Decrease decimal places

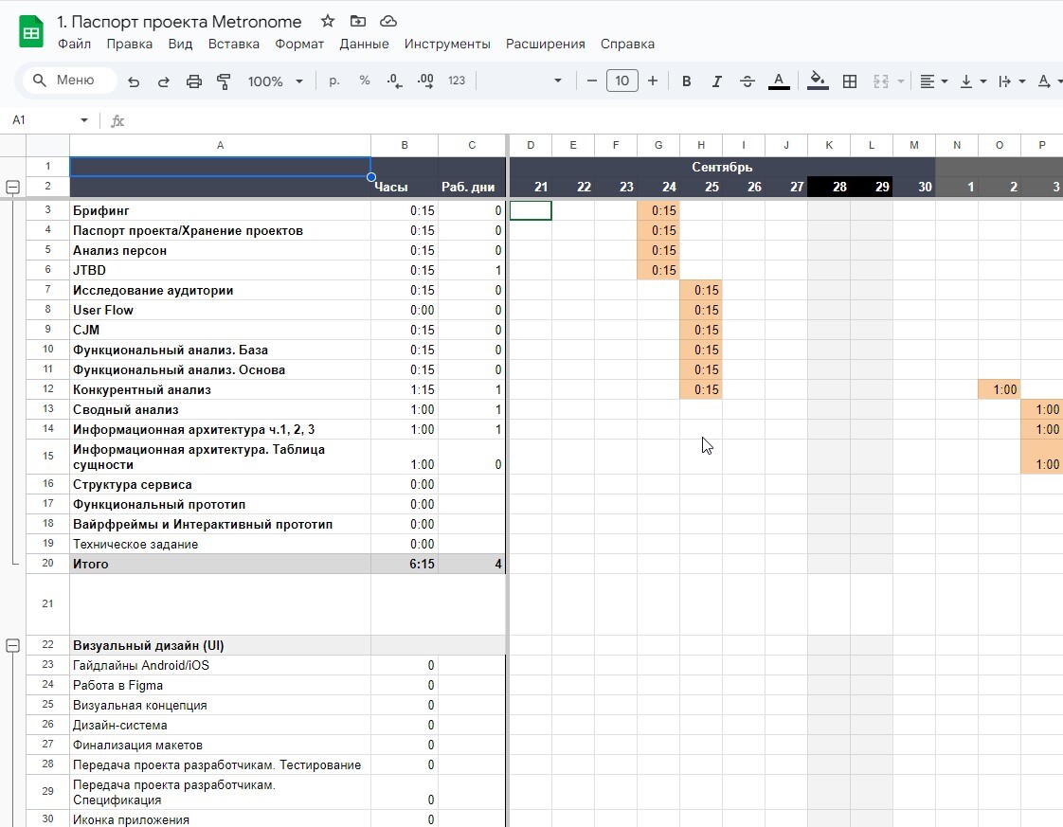click(x=394, y=81)
